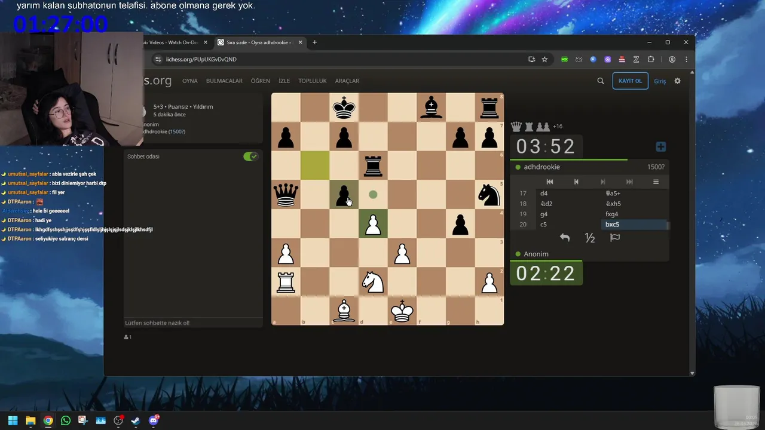
Task: Offer a draw with the ½ icon
Action: (590, 238)
